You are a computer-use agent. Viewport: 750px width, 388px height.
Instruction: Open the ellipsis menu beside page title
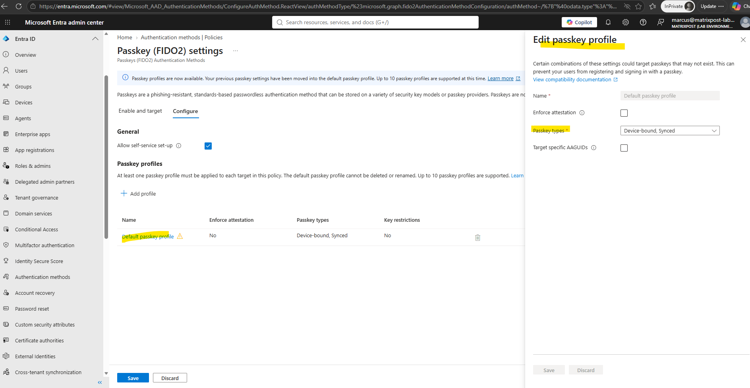236,51
